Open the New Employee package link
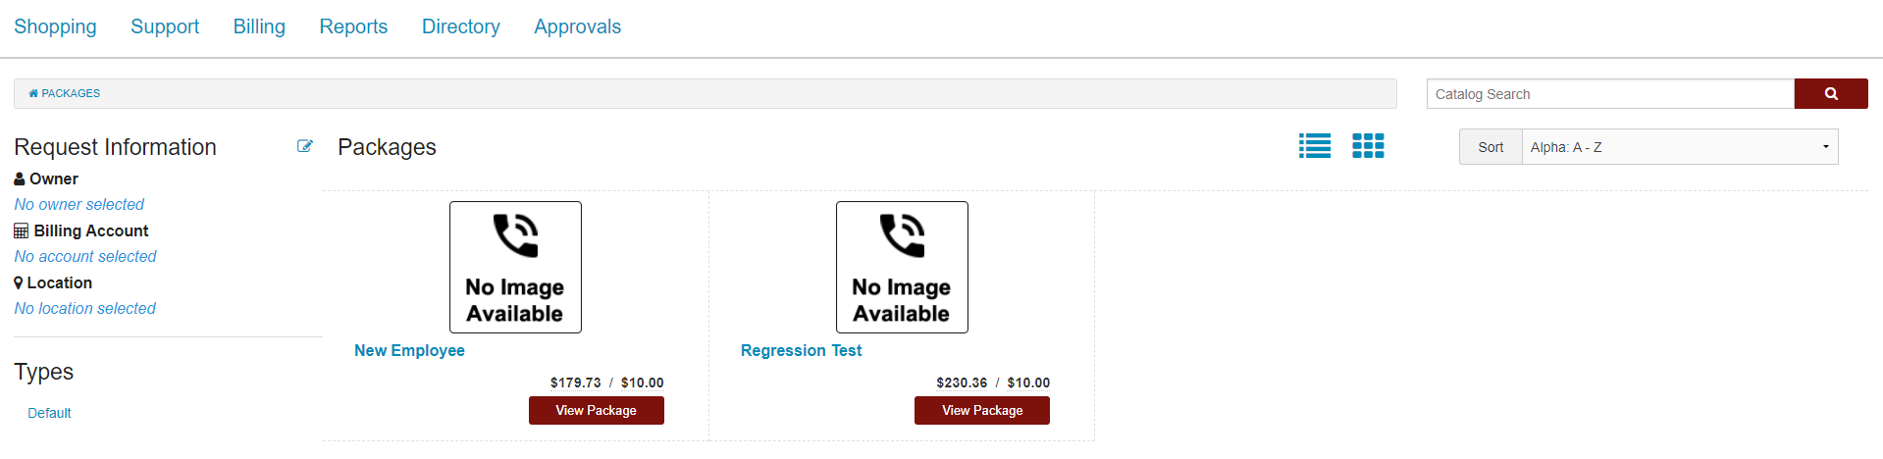This screenshot has width=1883, height=459. pos(409,350)
